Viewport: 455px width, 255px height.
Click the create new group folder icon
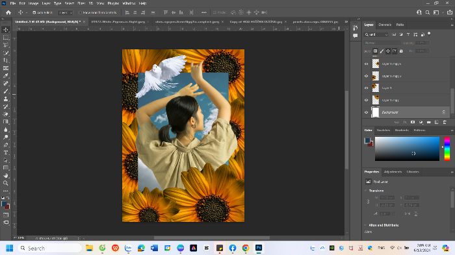(x=428, y=122)
